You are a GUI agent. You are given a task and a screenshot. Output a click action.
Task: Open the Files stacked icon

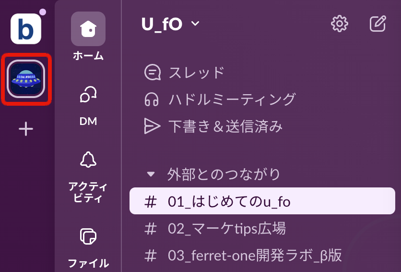coord(88,236)
